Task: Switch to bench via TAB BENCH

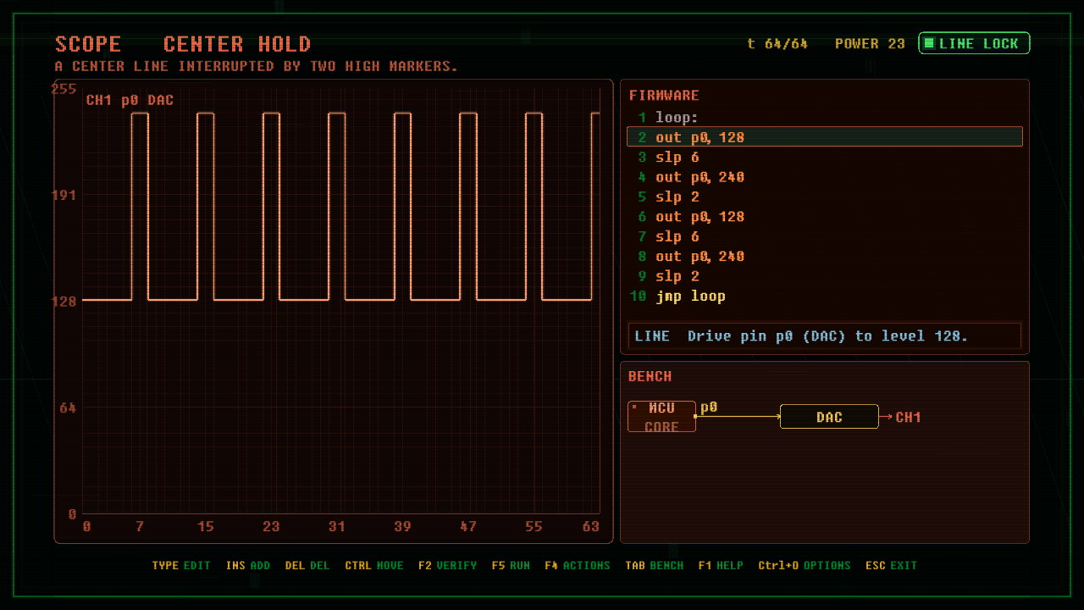Action: click(654, 565)
